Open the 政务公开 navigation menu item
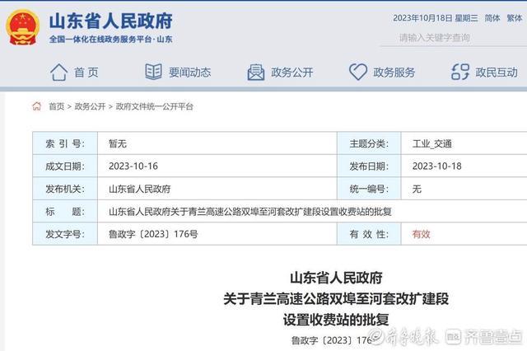Viewport: 527px width, 351px height. (292, 73)
